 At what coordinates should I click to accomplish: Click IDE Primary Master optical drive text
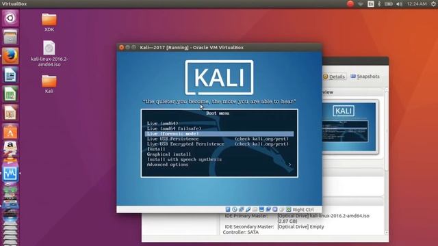[323, 219]
